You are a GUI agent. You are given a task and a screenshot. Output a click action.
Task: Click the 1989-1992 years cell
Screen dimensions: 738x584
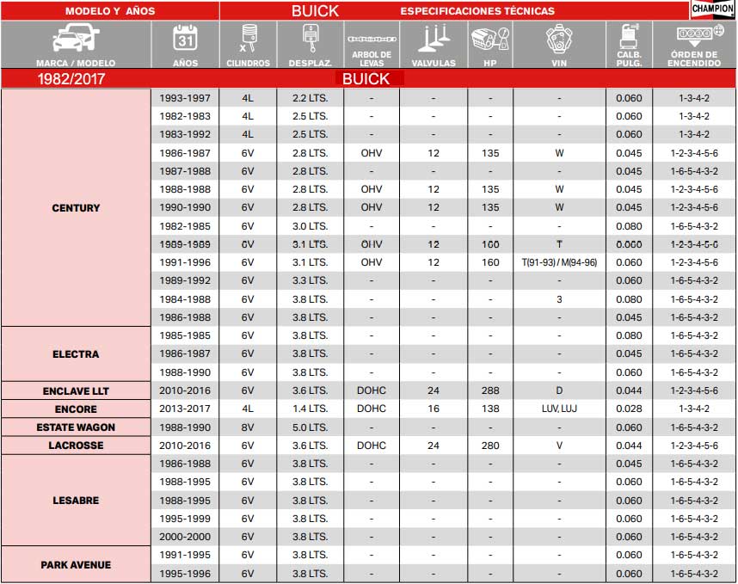pos(185,280)
